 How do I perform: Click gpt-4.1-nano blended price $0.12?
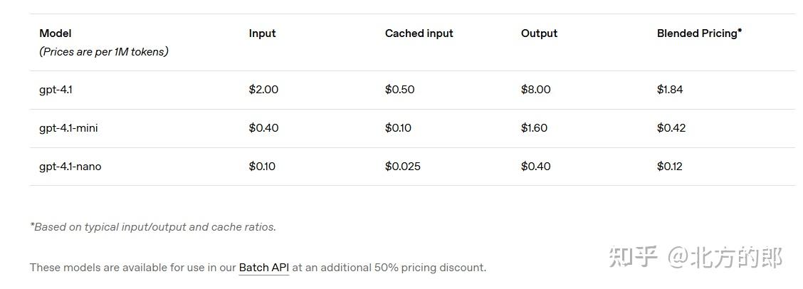tap(669, 167)
